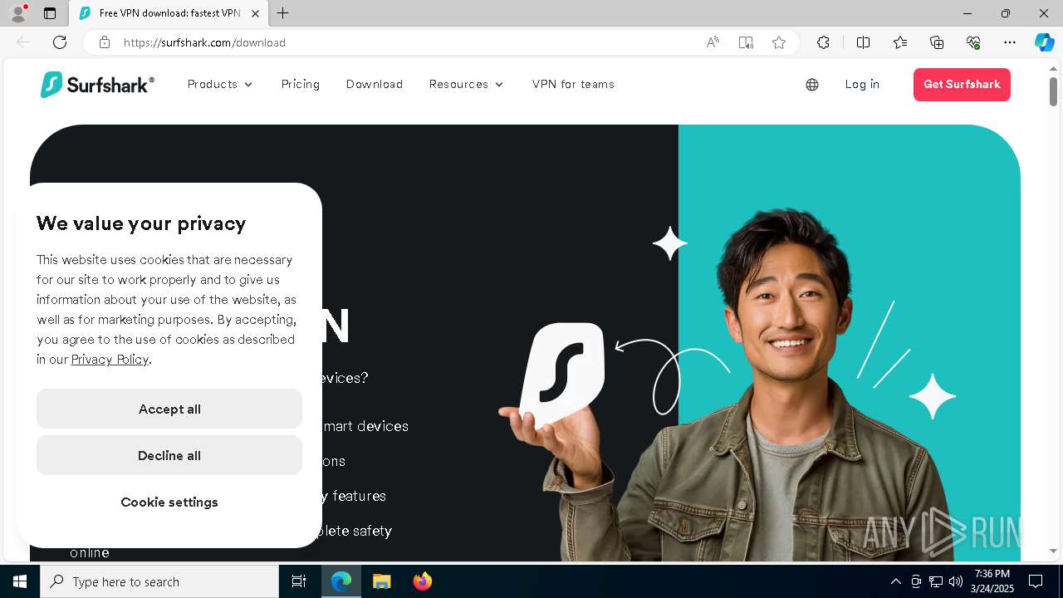The height and width of the screenshot is (598, 1063).
Task: Open the language selector globe icon
Action: tap(812, 85)
